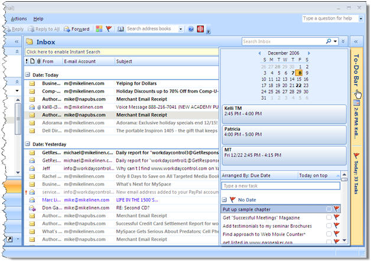Tick checkbox for 'Add testimonials' task
This screenshot has height=262, width=371.
pos(328,225)
